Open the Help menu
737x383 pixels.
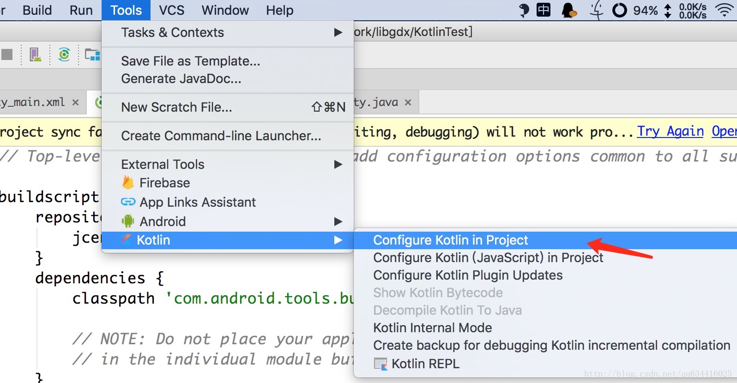(x=279, y=10)
